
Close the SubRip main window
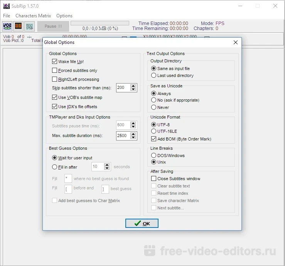coord(275,6)
